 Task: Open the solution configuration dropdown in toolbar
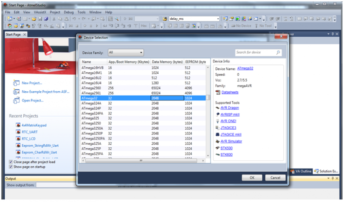[147, 19]
